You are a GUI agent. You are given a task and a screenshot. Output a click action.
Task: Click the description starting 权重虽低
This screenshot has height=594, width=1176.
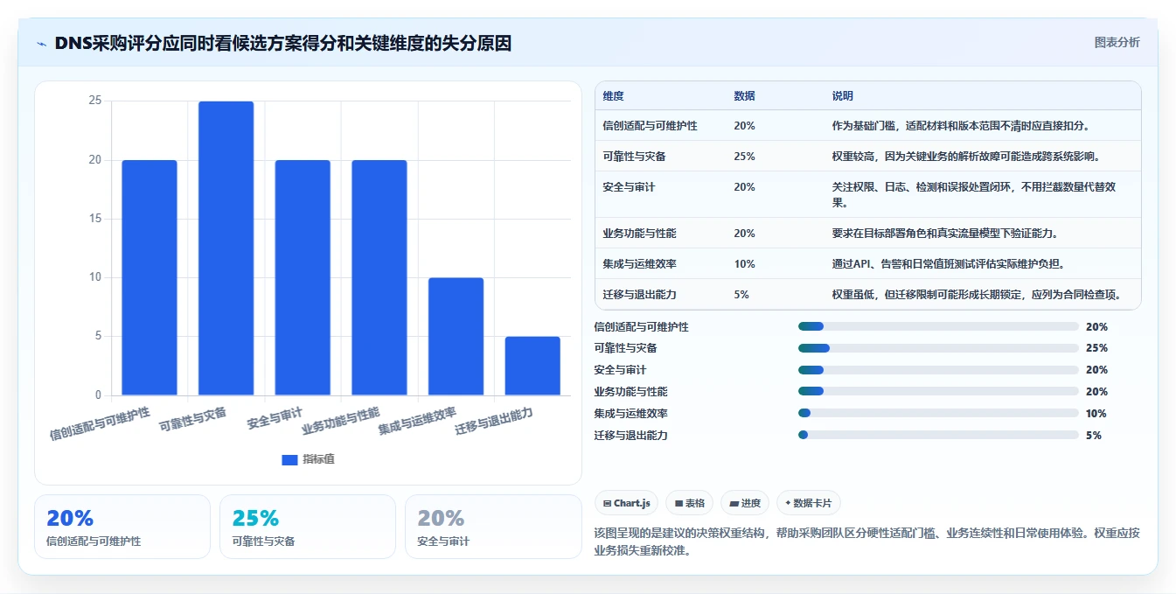point(976,295)
